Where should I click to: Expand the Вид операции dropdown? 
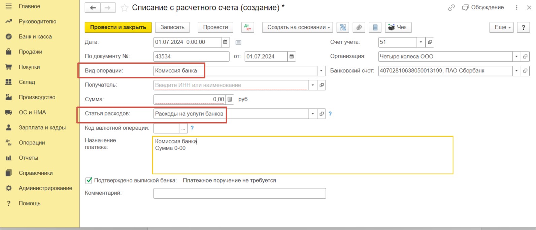tap(321, 71)
